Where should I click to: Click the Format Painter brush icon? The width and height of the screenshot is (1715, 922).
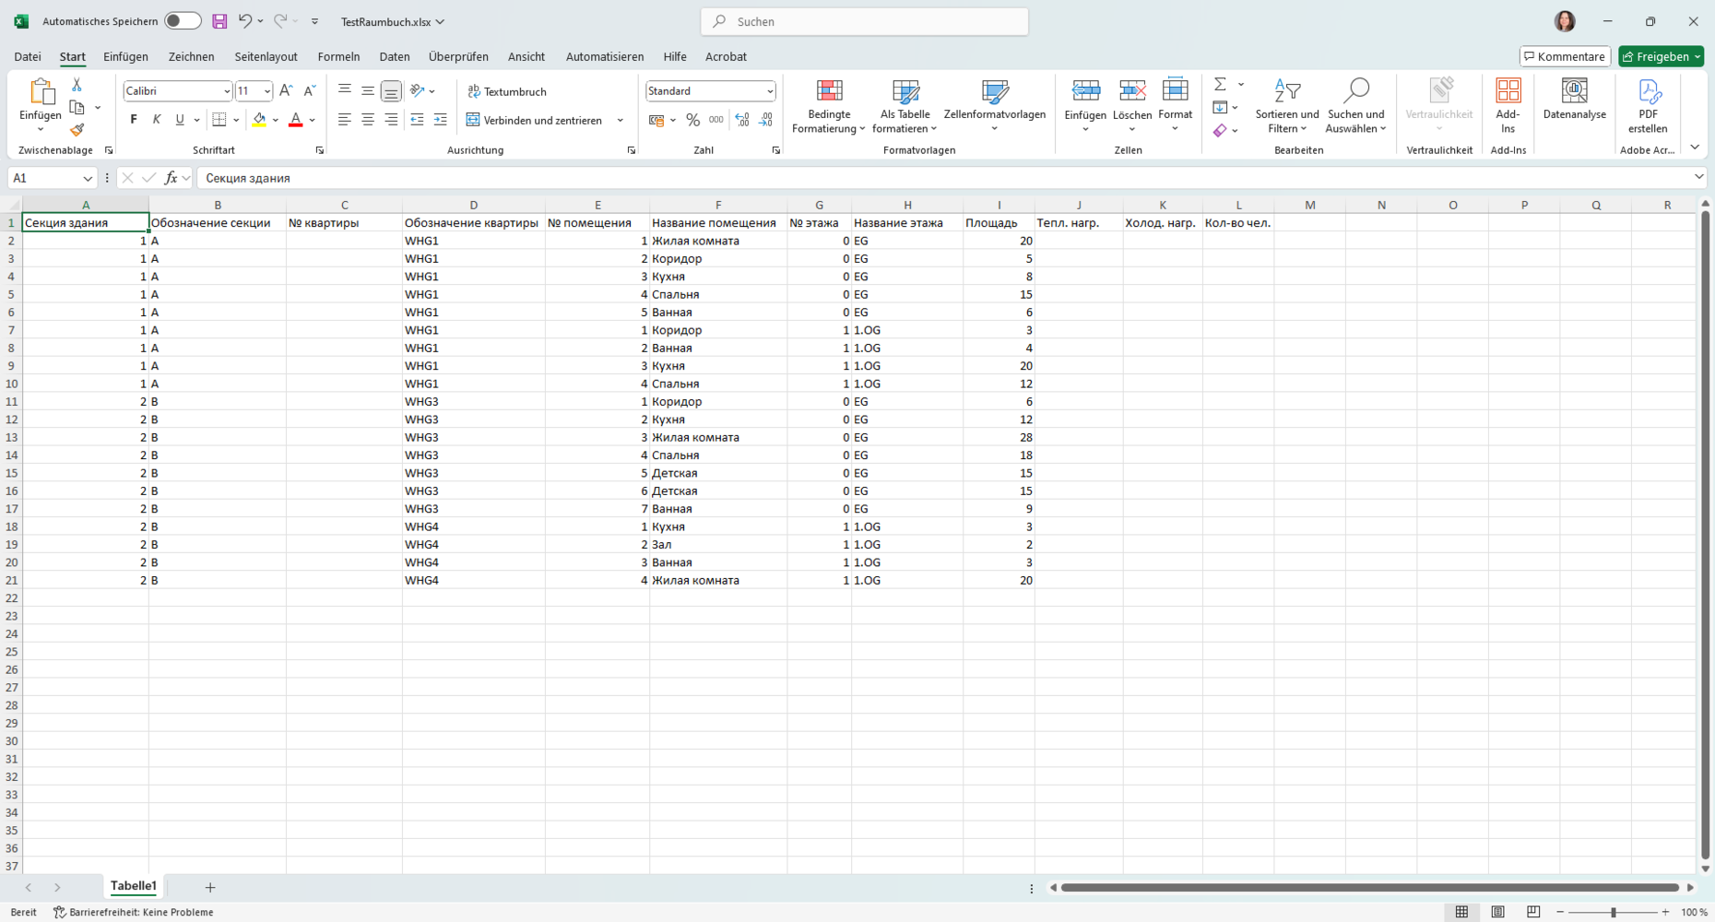pos(77,130)
